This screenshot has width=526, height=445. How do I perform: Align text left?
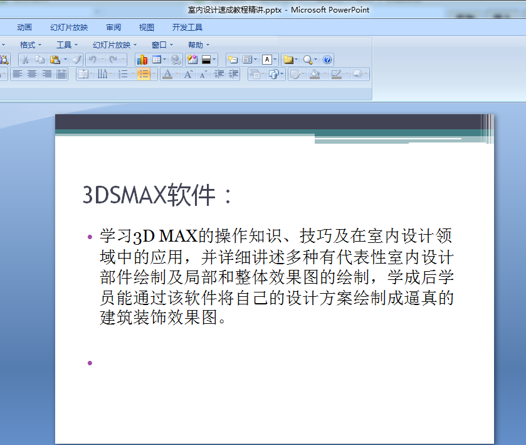click(x=18, y=74)
